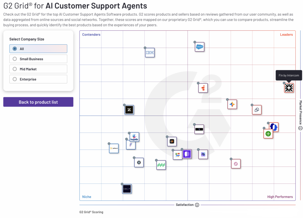Open the orange four-point star product tile
Viewport: 303px width, 218px height.
(x=232, y=104)
